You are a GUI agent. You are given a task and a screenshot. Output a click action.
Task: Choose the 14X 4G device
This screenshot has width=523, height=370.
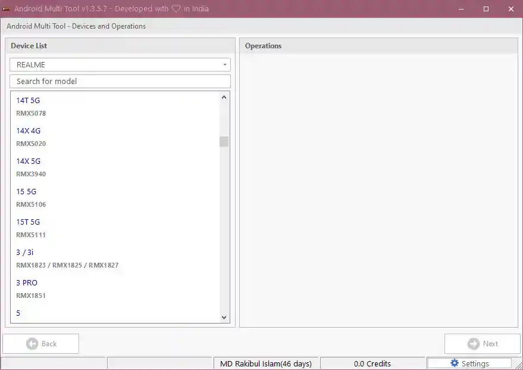[29, 131]
